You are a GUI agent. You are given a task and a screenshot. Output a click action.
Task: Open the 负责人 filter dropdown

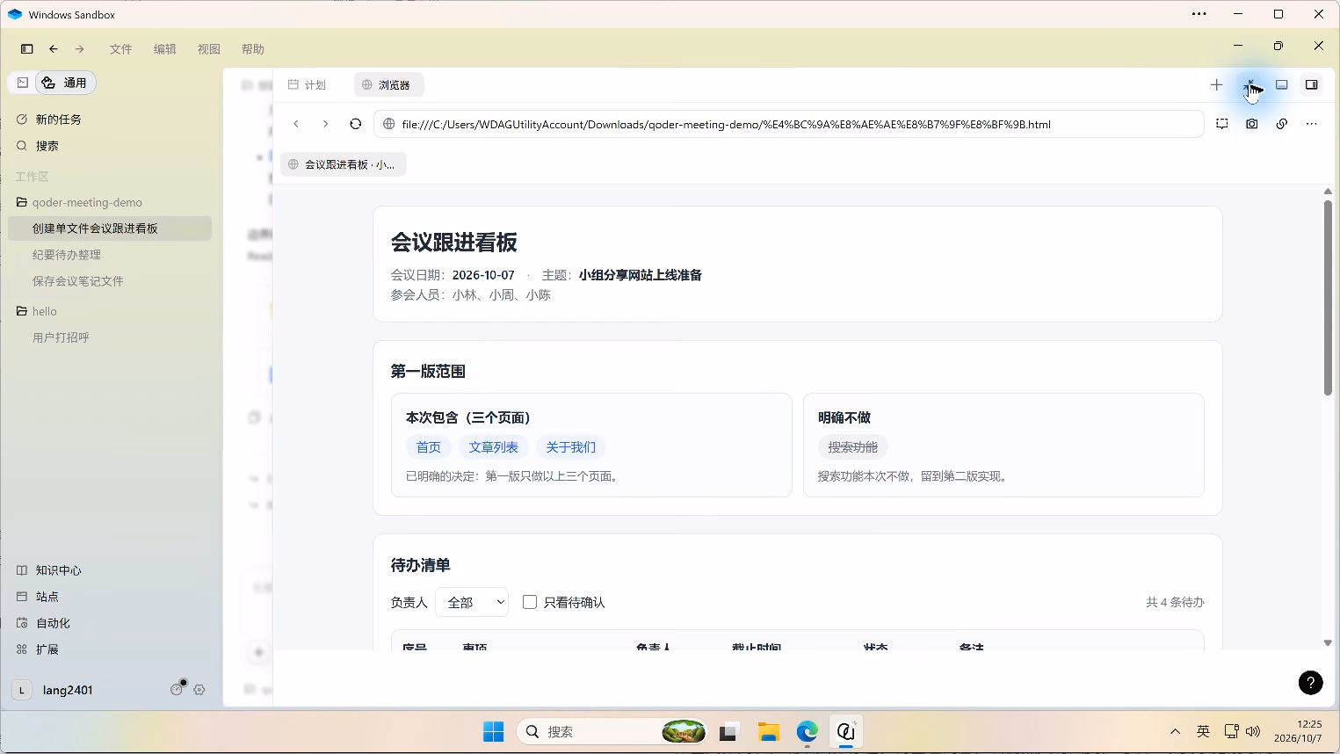click(472, 602)
